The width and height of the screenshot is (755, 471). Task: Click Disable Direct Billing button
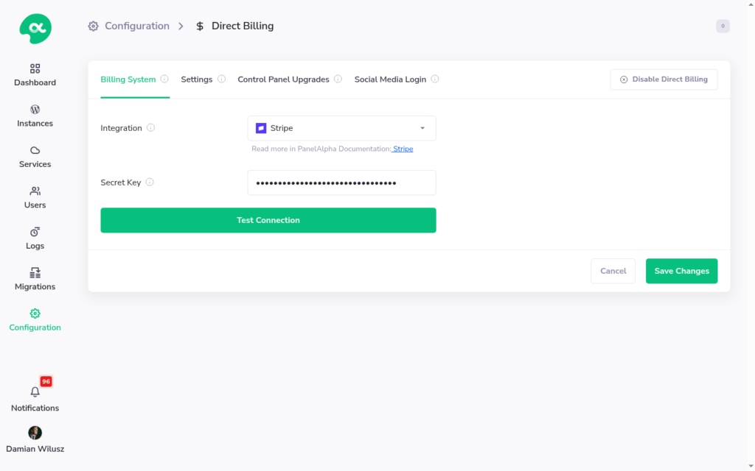[664, 79]
